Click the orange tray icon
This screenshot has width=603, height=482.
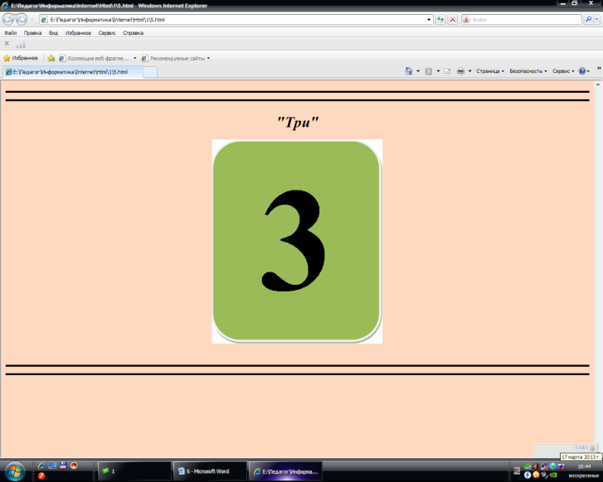click(536, 475)
